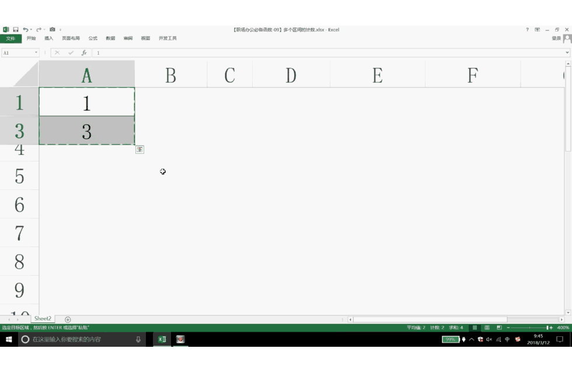Click the zoom slider handle

click(x=547, y=328)
